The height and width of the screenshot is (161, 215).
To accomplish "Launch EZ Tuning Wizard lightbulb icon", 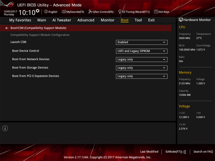I will [x=120, y=12].
